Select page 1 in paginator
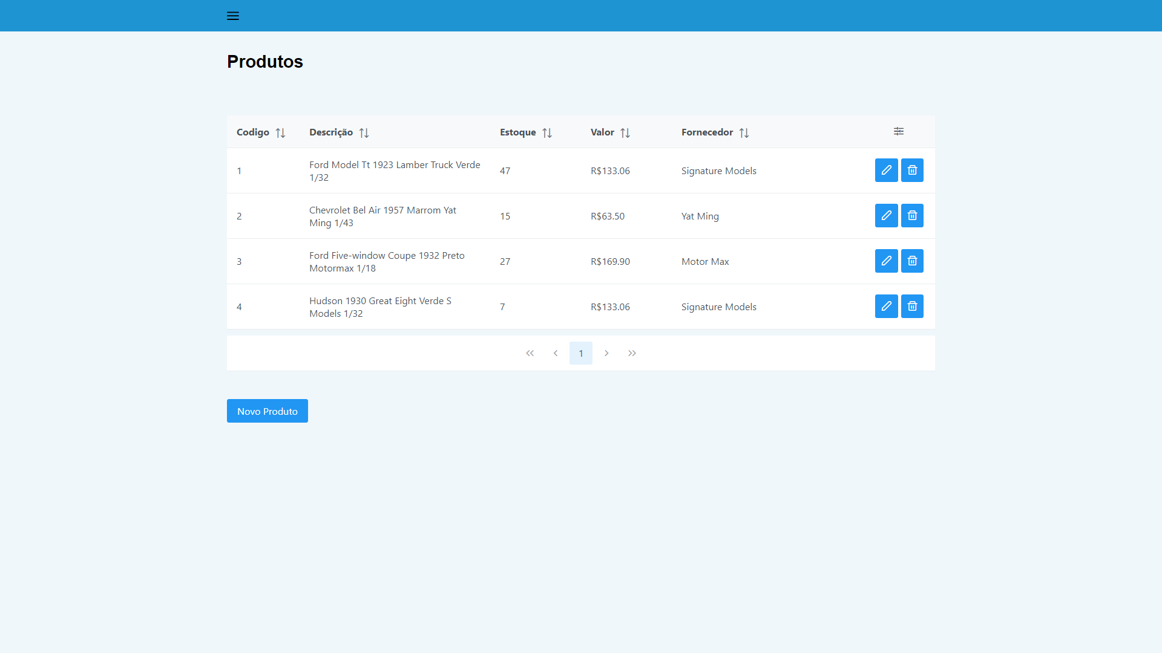The height and width of the screenshot is (653, 1162). 581,353
